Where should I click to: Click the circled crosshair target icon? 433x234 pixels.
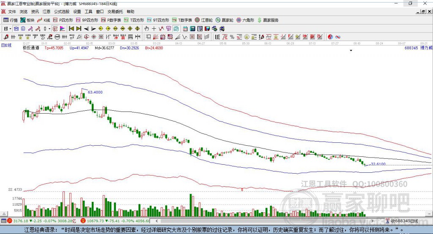86,37
